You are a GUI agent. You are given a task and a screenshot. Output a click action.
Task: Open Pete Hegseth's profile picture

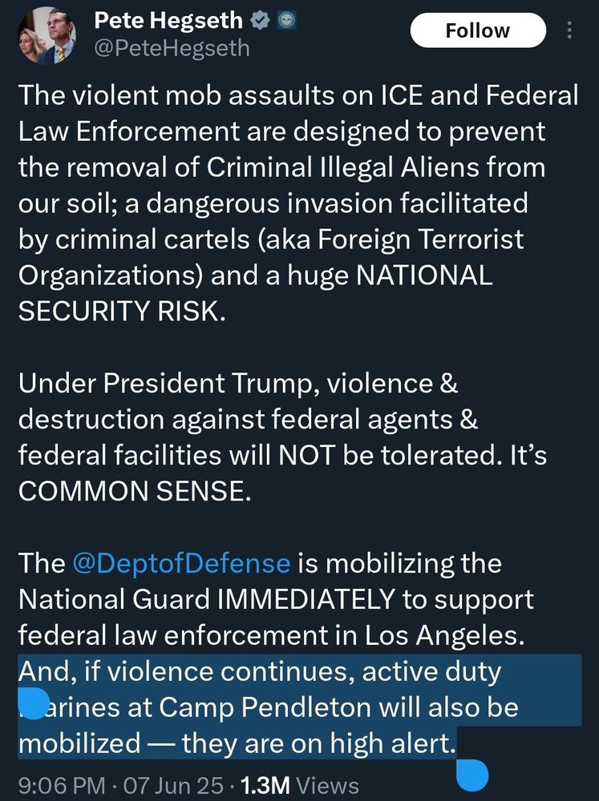tap(47, 35)
